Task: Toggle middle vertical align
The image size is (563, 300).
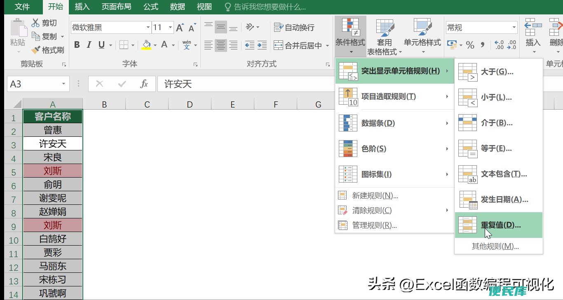Action: tap(221, 27)
